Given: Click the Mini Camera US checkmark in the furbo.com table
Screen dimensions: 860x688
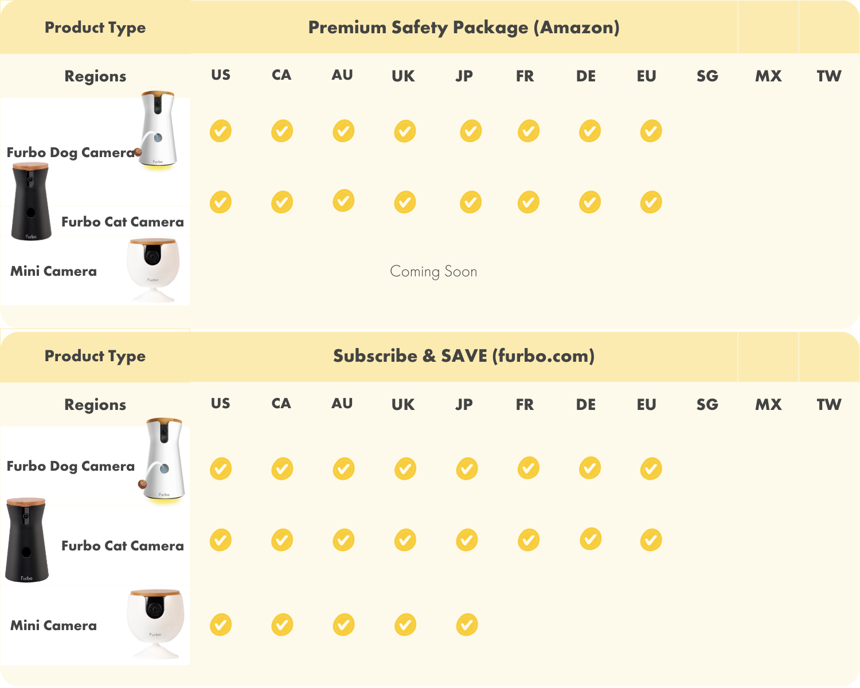Looking at the screenshot, I should tap(221, 625).
